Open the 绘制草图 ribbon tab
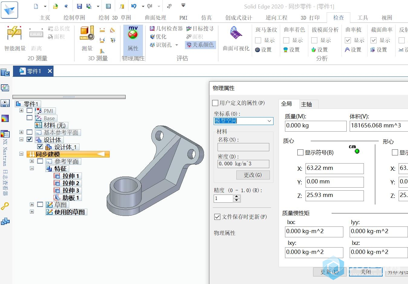Image resolution: width=408 pixels, height=284 pixels. 74,18
